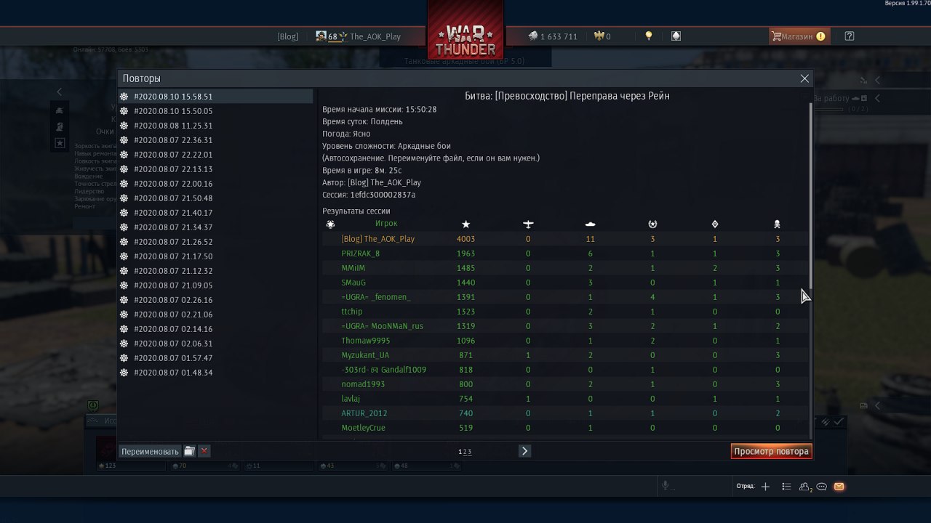The height and width of the screenshot is (523, 931).
Task: Sort by Игрок column header
Action: tap(386, 224)
